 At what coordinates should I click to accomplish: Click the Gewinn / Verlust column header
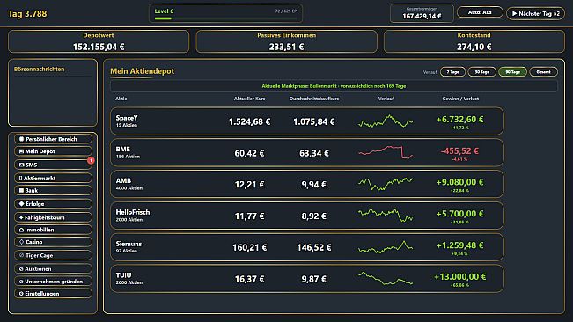point(460,99)
